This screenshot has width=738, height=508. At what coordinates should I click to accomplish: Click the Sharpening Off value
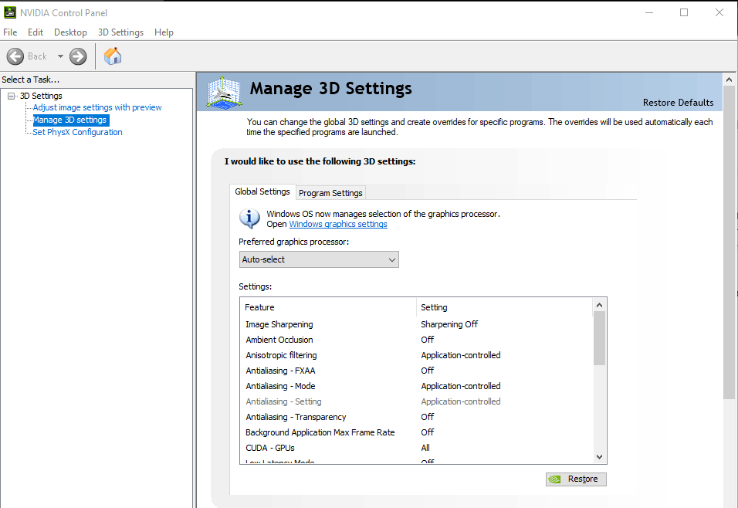pos(449,324)
